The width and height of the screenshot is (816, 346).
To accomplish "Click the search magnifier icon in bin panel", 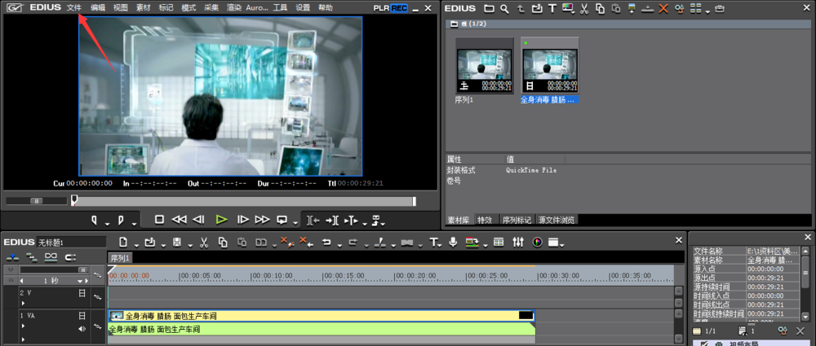I will [x=505, y=8].
